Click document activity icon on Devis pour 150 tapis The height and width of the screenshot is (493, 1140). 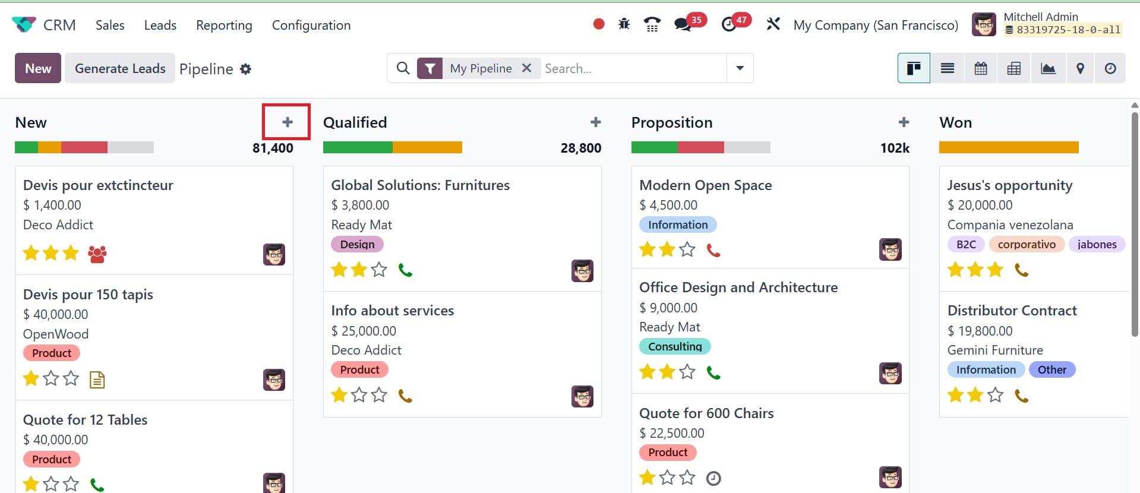97,379
